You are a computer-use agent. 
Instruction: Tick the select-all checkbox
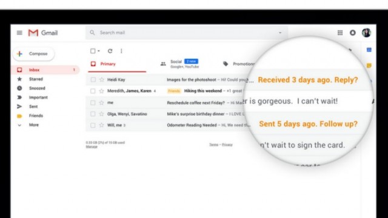[x=93, y=51]
